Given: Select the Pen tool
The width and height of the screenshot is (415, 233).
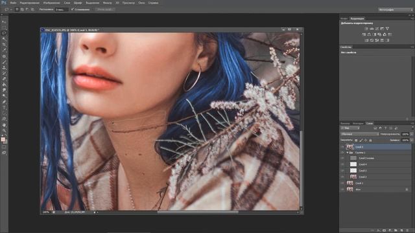Looking at the screenshot, I should click(x=4, y=102).
